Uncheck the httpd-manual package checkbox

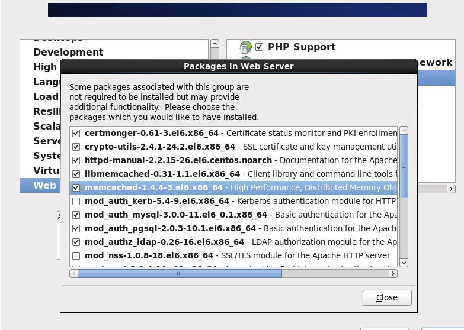76,160
